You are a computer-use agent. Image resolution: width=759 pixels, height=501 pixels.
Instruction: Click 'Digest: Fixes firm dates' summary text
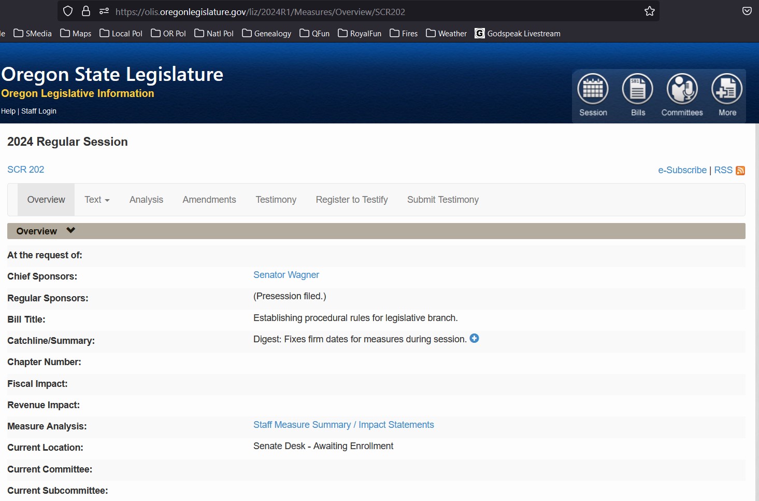(360, 339)
